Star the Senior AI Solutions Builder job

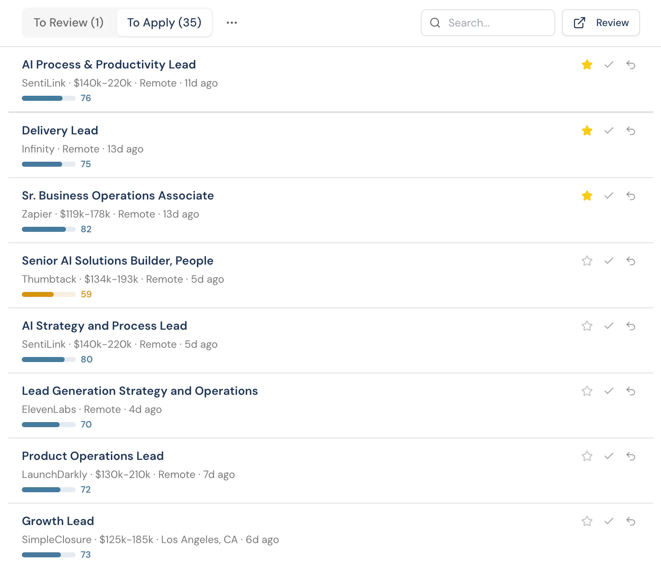(587, 261)
